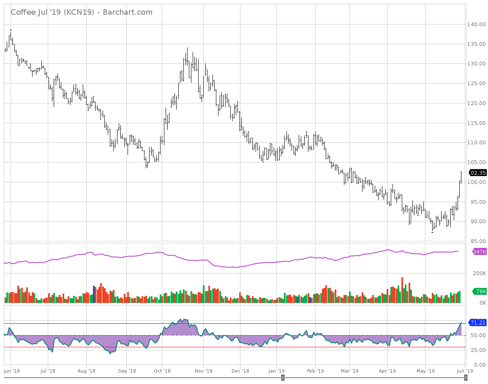The image size is (488, 384).
Task: Click the 95.00 price axis label
Action: pyautogui.click(x=478, y=202)
